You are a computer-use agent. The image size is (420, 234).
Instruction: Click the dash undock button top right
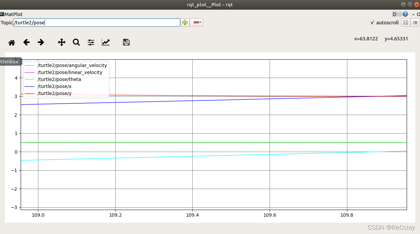(x=413, y=14)
